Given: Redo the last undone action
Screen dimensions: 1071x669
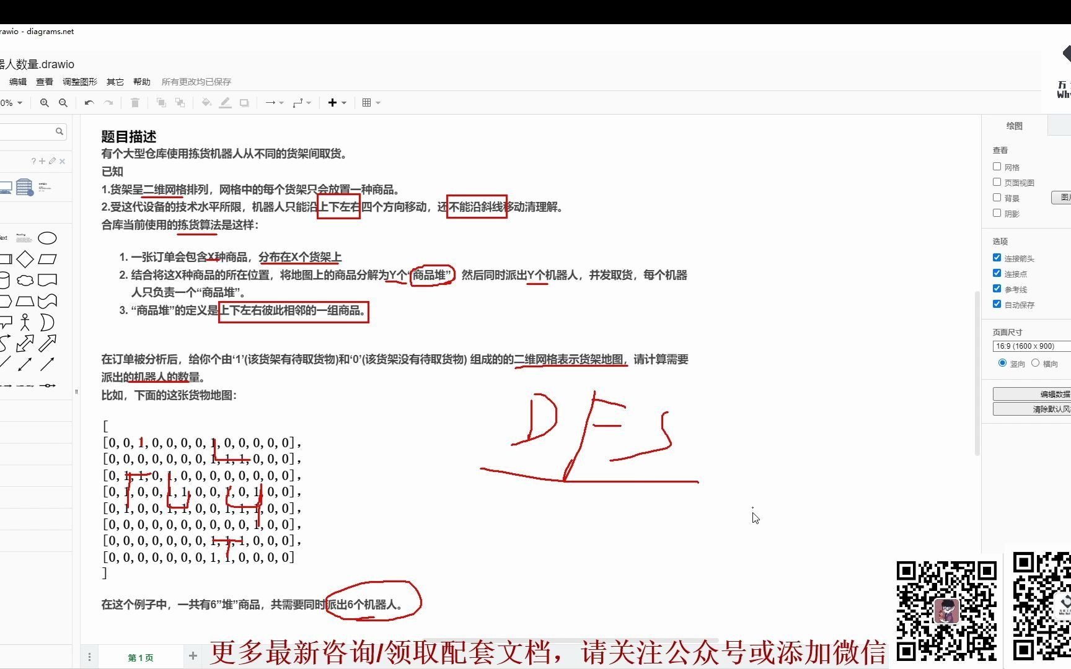Looking at the screenshot, I should (x=108, y=103).
